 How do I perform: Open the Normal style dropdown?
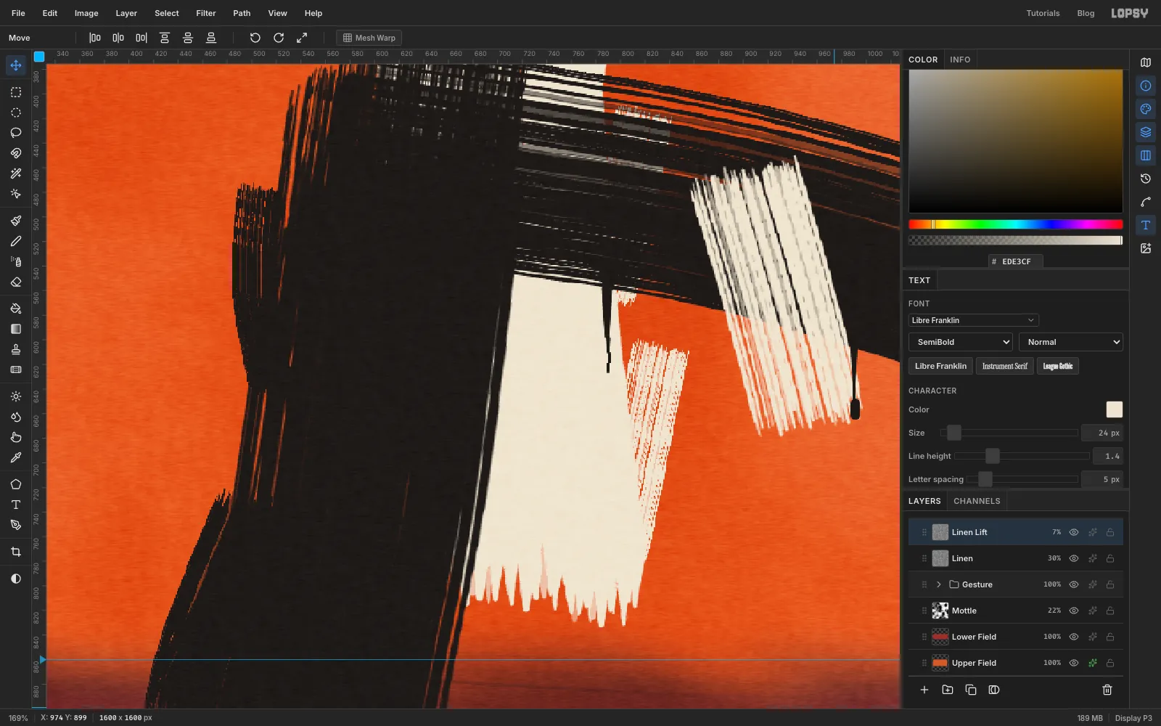pyautogui.click(x=1071, y=342)
